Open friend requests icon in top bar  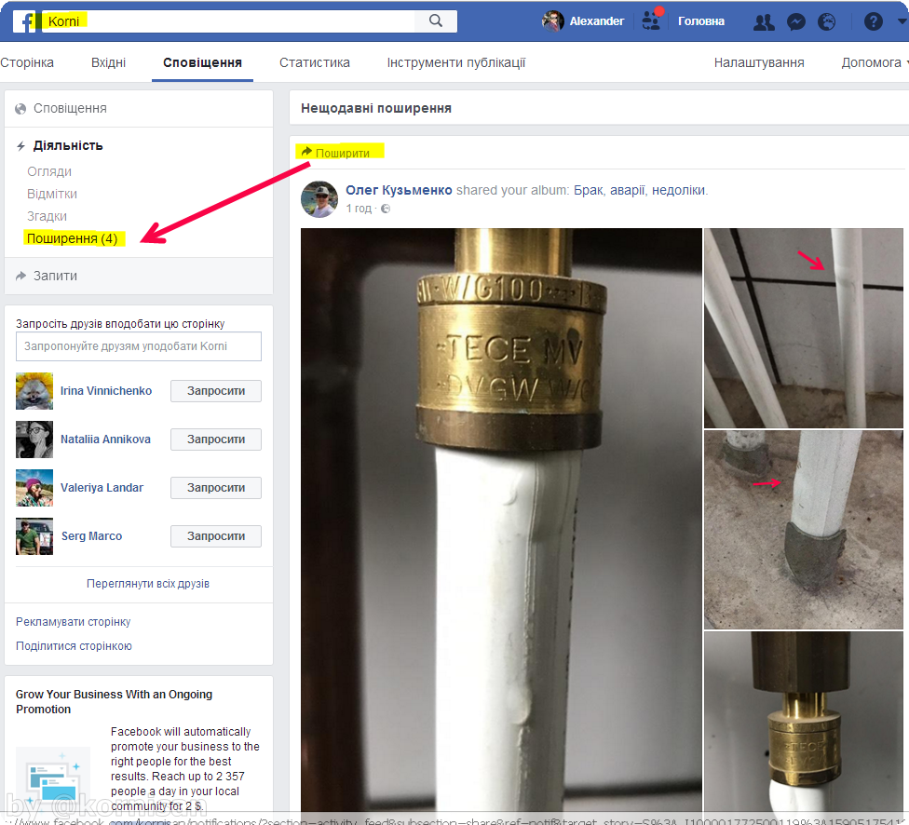(763, 22)
